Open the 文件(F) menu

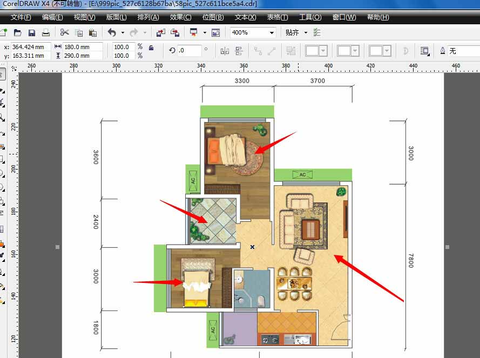pos(21,17)
